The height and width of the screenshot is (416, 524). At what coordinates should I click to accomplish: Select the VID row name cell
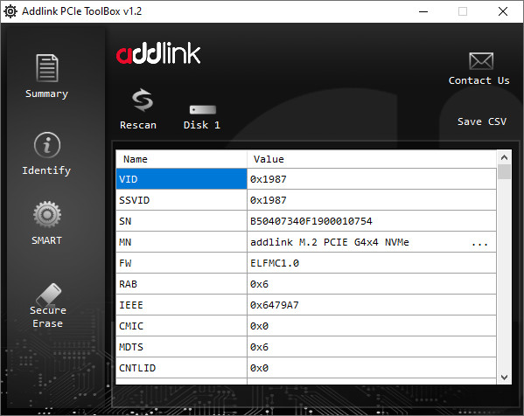click(181, 179)
